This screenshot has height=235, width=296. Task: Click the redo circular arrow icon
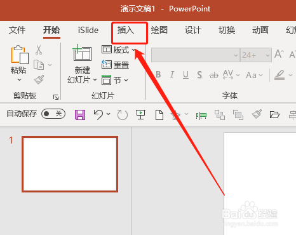tap(123, 115)
